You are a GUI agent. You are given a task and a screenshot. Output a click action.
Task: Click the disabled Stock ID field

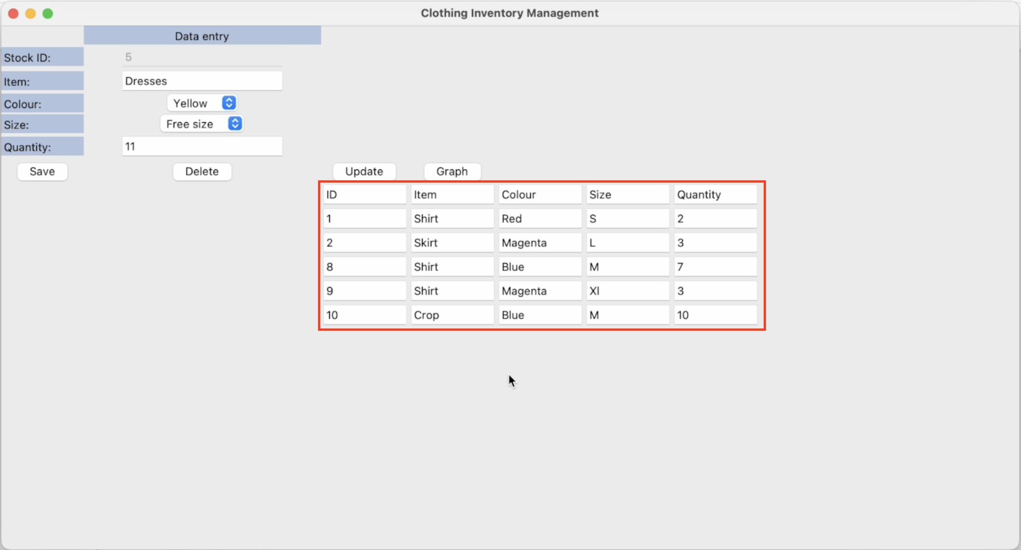coord(202,57)
